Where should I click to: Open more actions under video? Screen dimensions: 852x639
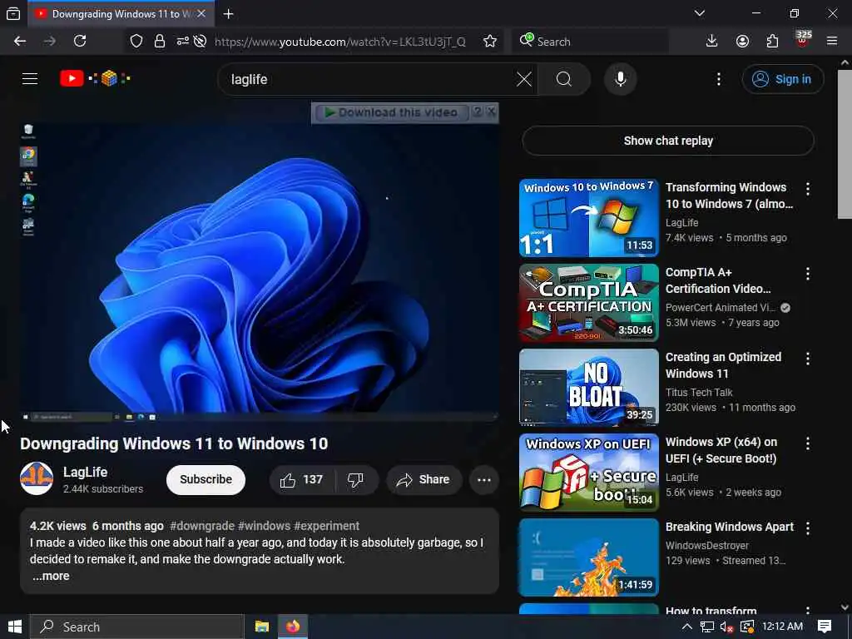(x=484, y=480)
